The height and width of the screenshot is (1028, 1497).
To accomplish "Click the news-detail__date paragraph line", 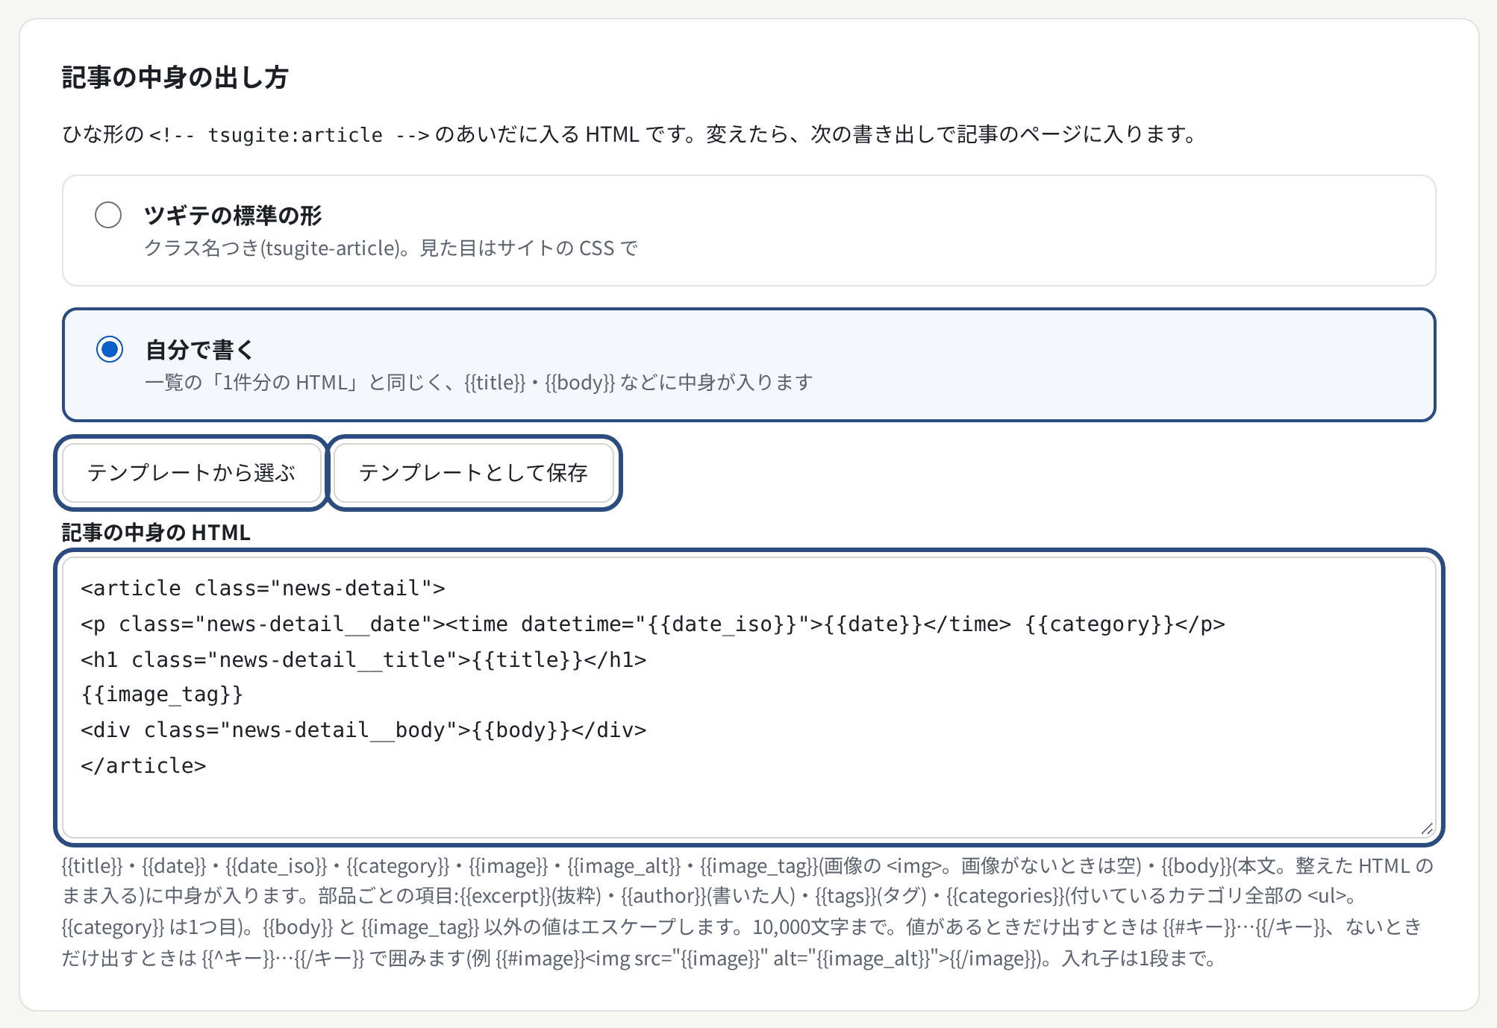I will [653, 624].
